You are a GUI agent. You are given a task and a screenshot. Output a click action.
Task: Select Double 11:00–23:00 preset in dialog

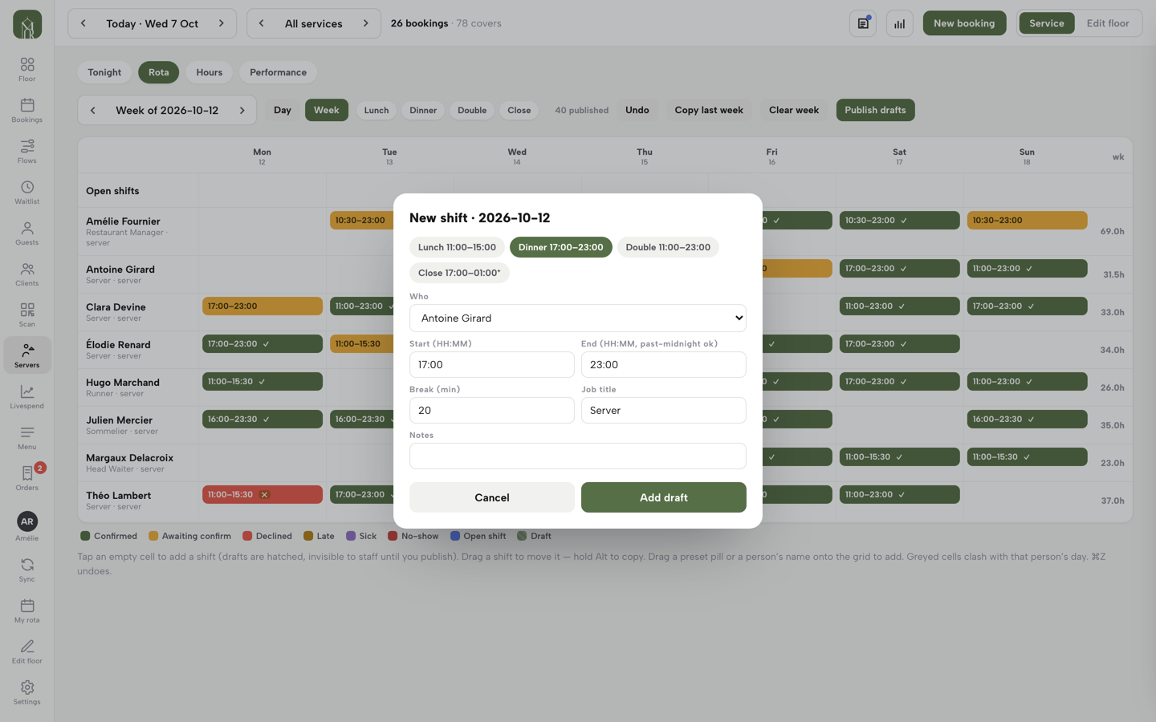668,247
